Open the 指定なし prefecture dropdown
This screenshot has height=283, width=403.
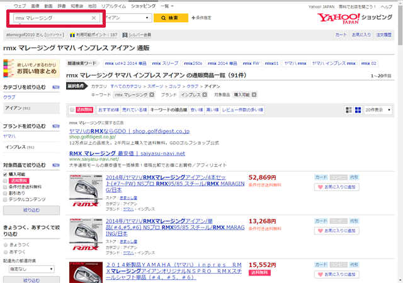click(31, 269)
